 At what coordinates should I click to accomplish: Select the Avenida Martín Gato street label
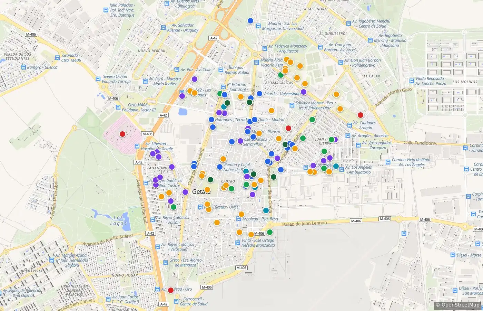[x=394, y=97]
